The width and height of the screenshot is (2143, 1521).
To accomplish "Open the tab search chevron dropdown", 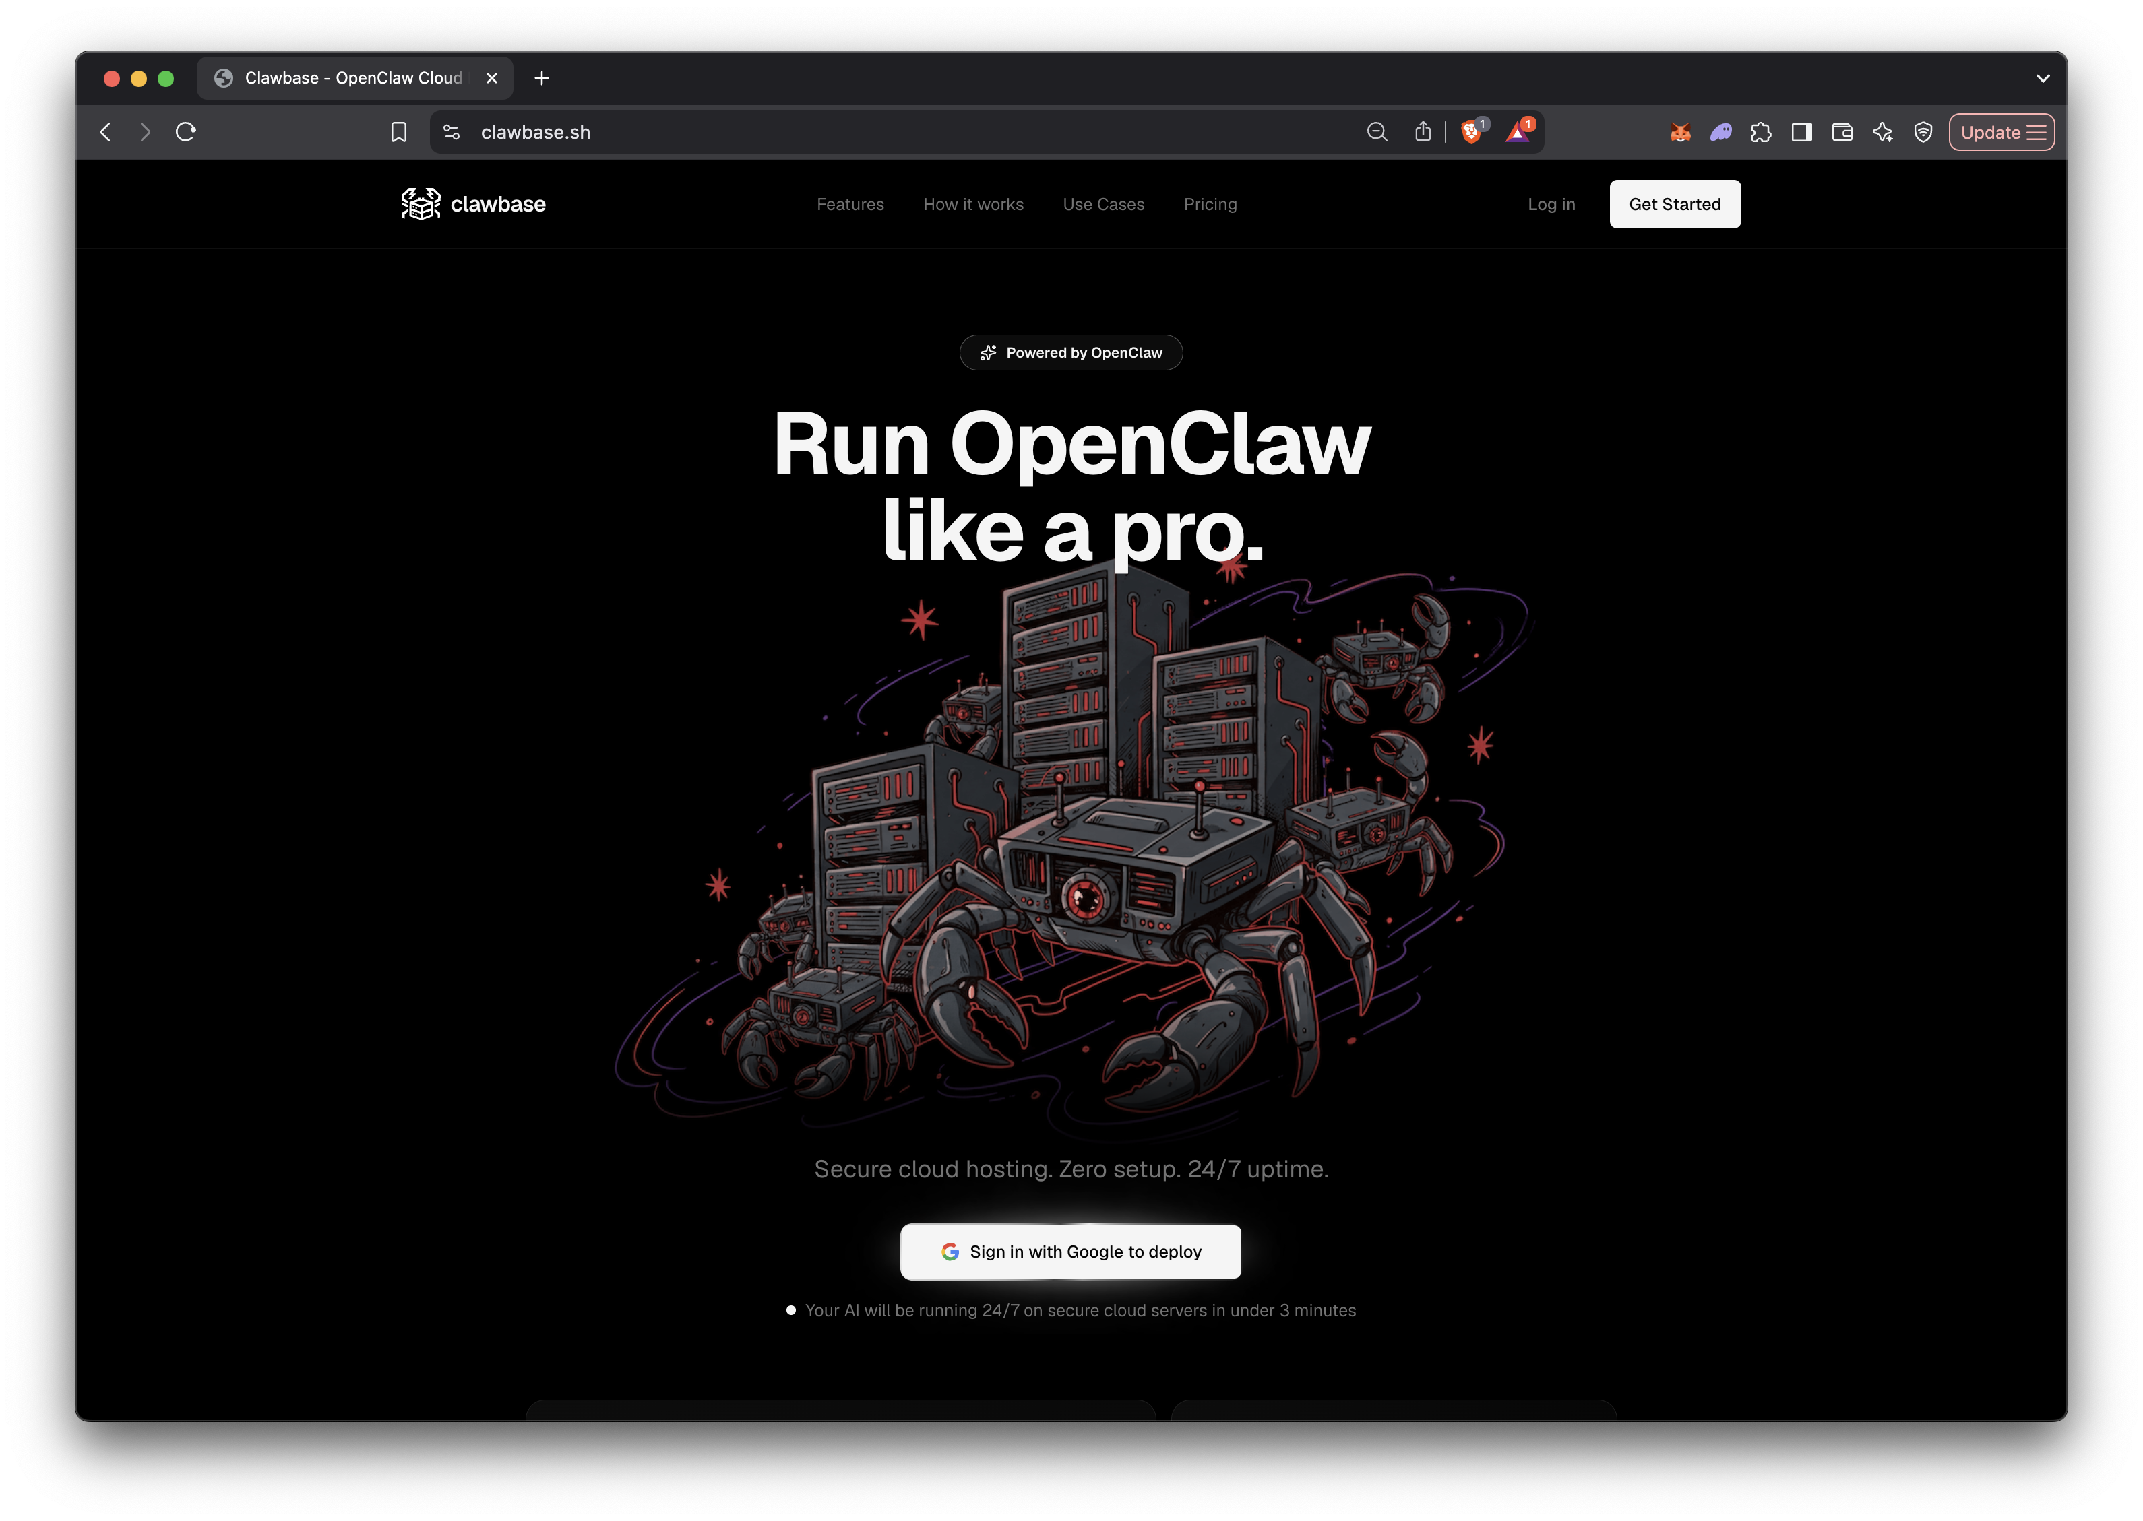I will pyautogui.click(x=2044, y=77).
